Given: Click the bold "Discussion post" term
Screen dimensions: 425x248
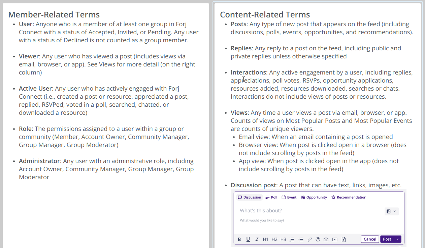Looking at the screenshot, I should 254,185.
